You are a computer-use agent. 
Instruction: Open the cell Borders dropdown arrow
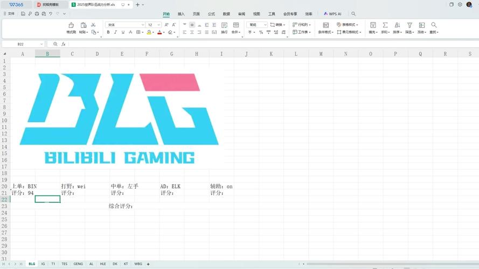tap(143, 32)
